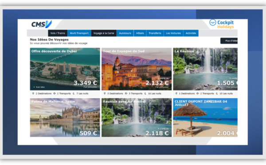Click the Destinations pin icon under the Dubai offer
This screenshot has height=165, width=266.
[33, 93]
